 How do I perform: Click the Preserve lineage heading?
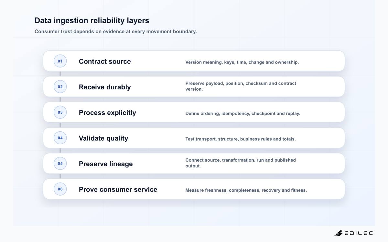tap(106, 164)
